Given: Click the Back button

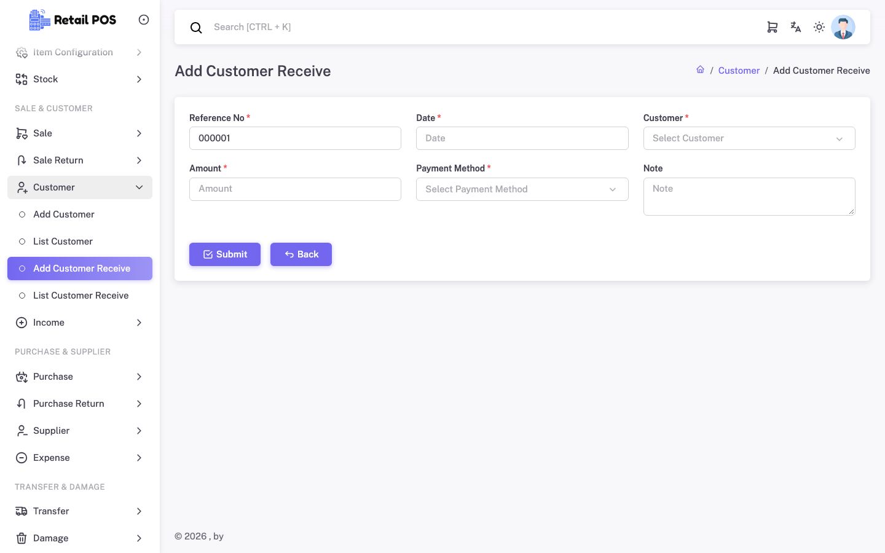Looking at the screenshot, I should [x=301, y=254].
